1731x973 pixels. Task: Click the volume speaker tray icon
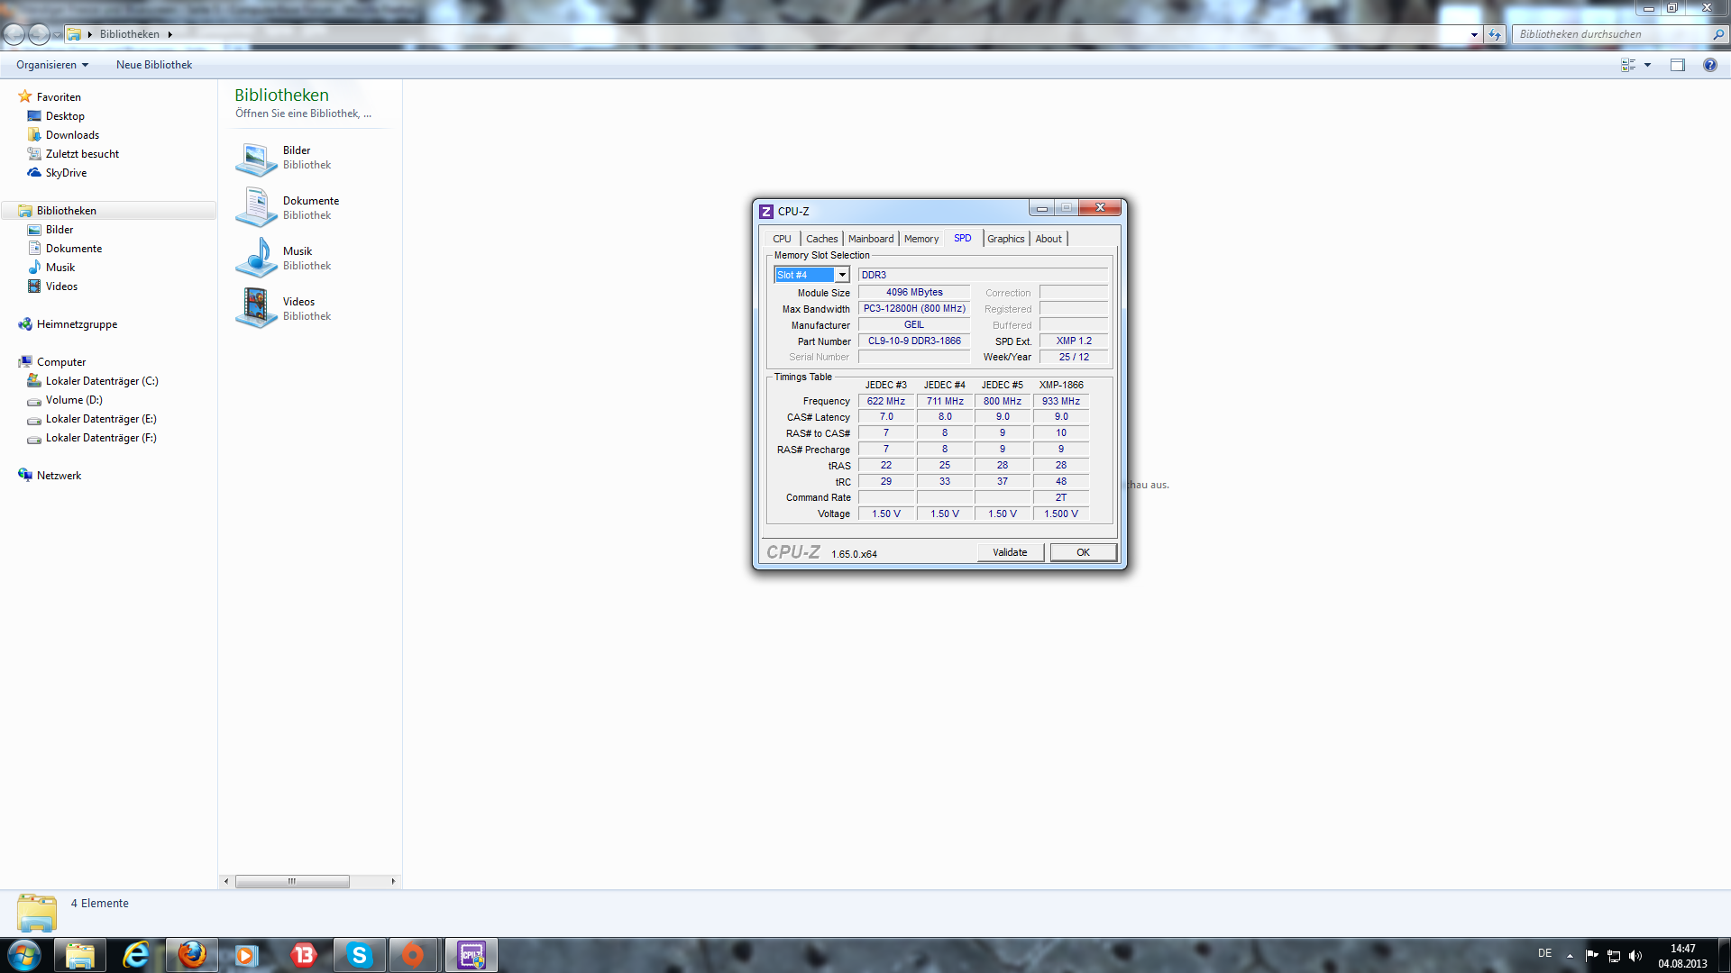(x=1635, y=956)
